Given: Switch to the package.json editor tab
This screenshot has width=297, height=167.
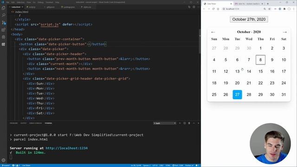Looking at the screenshot, I should pos(69,7).
